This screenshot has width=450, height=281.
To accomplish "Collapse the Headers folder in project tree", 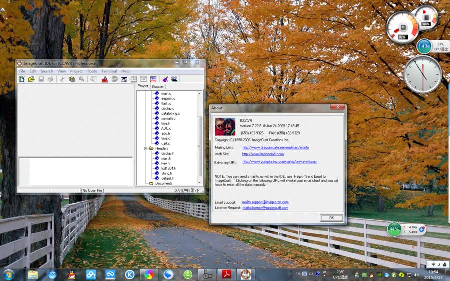I will 146,148.
